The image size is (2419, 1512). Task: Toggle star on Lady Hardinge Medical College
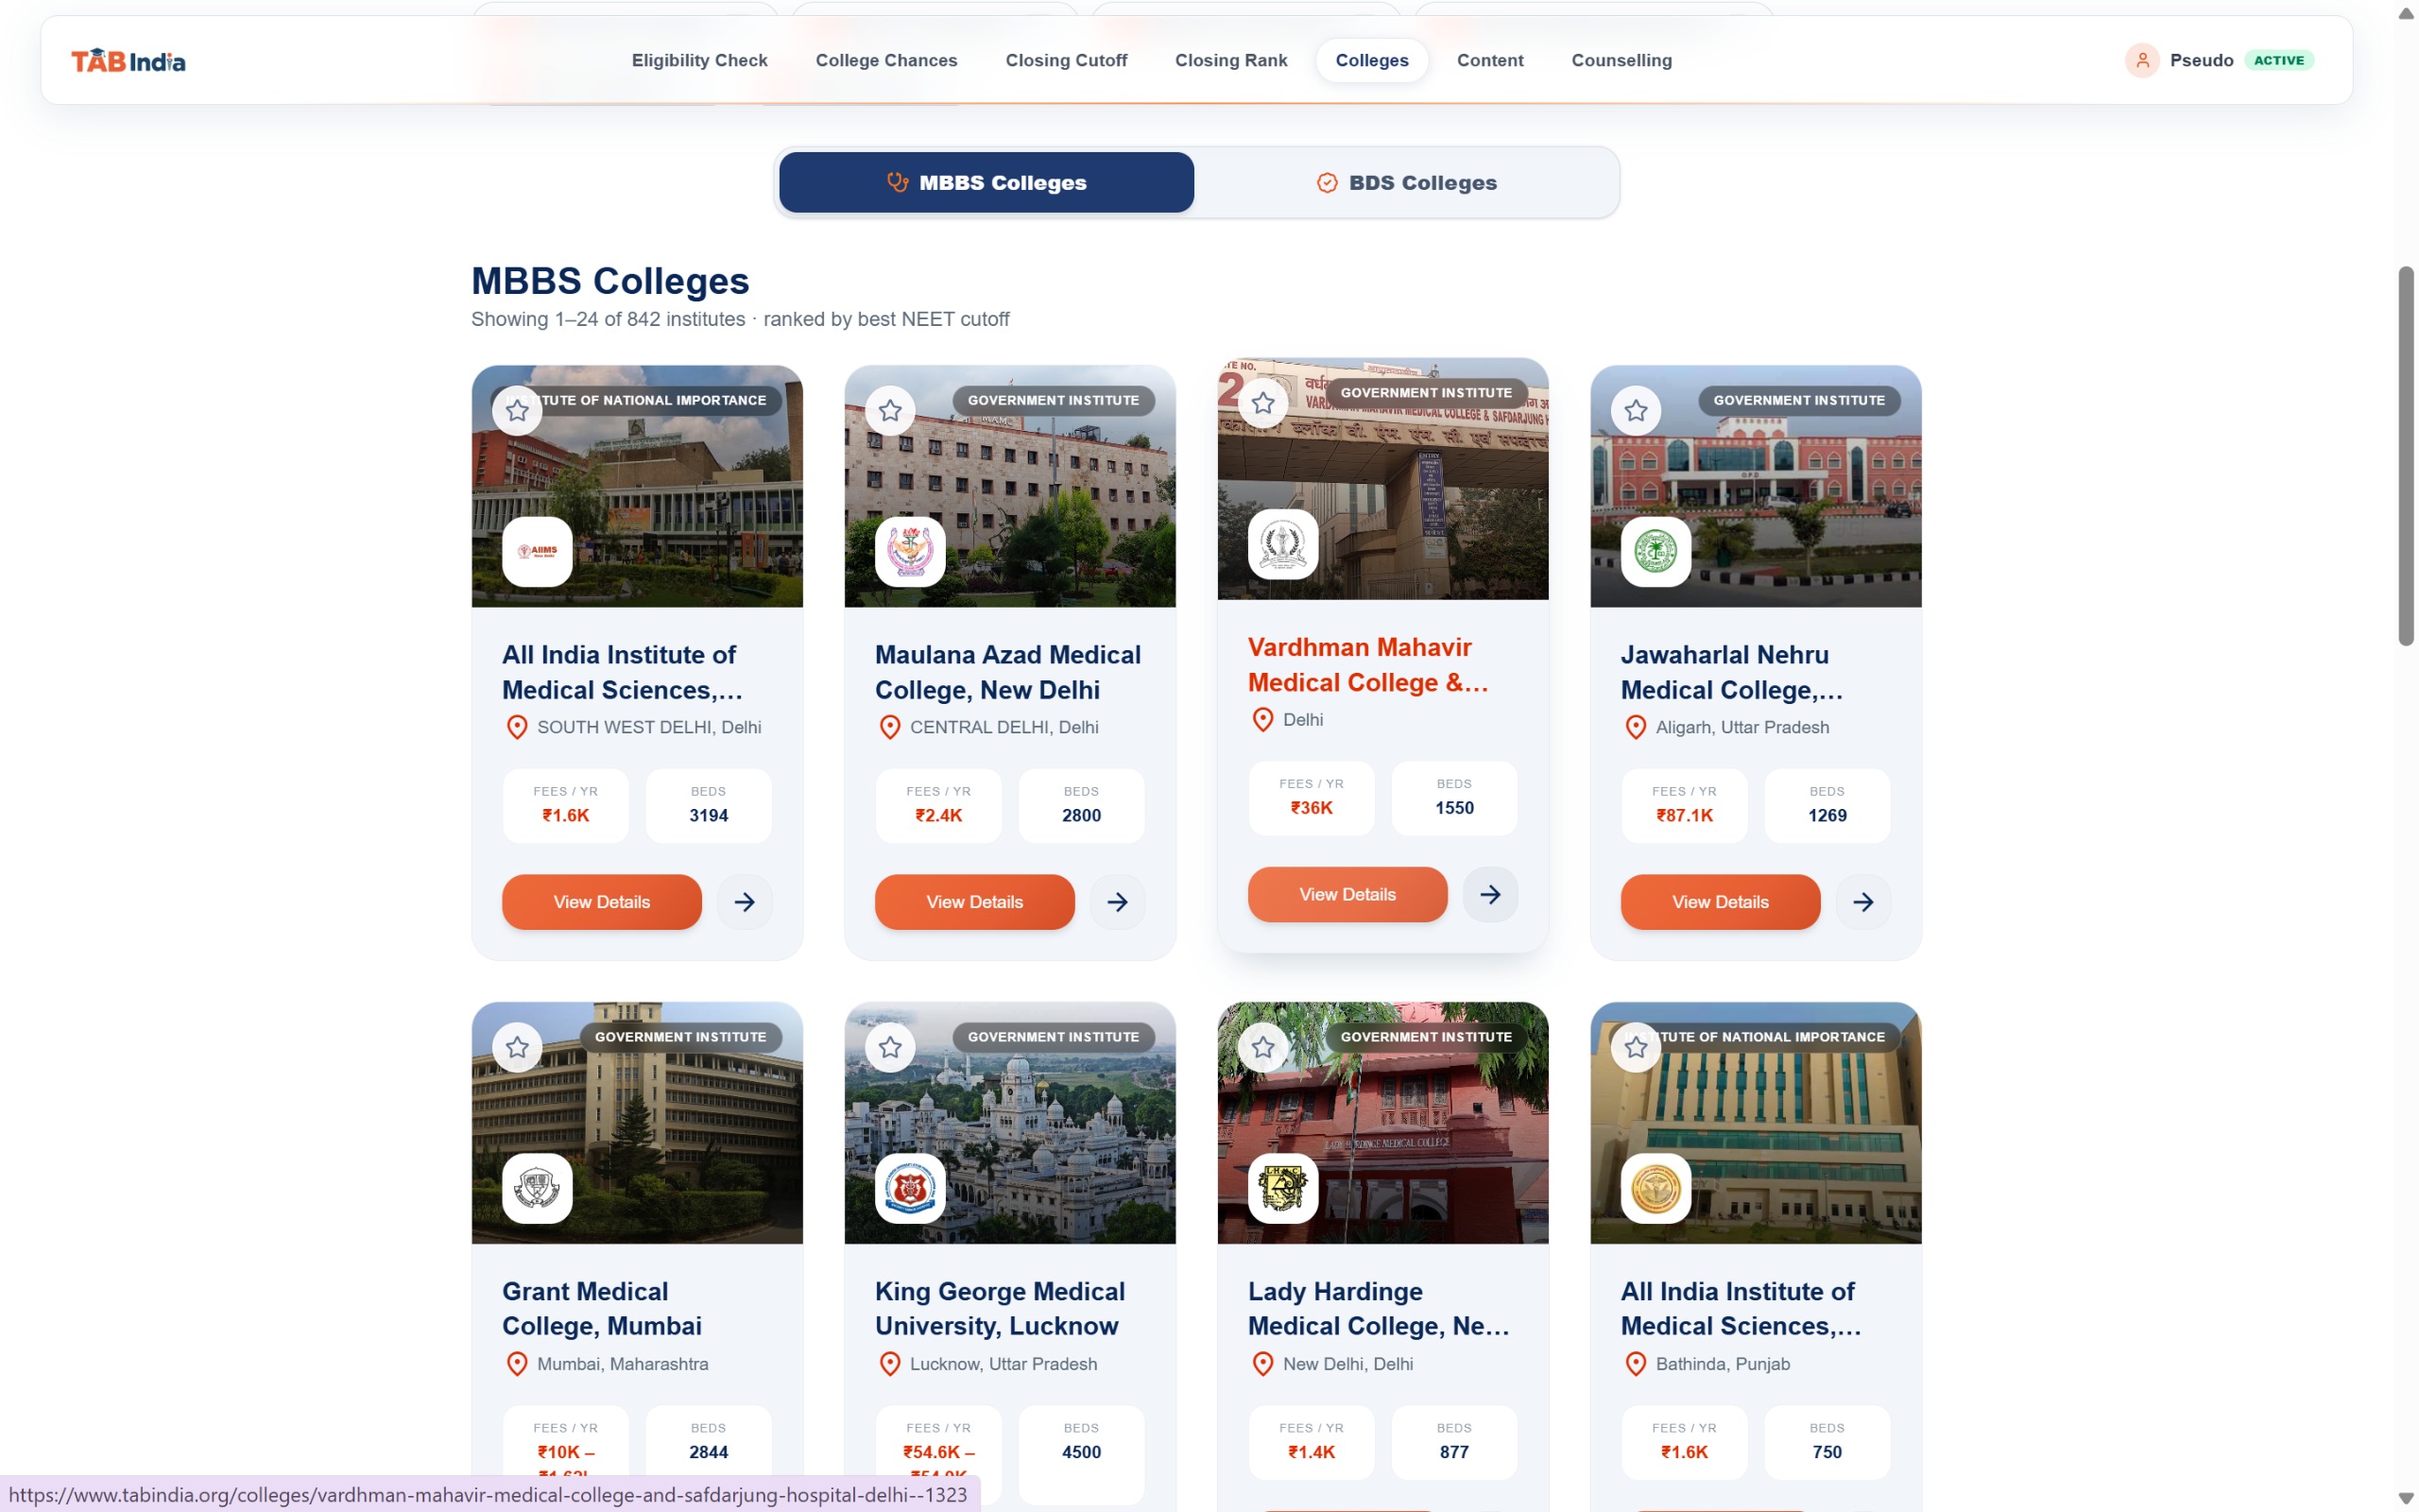tap(1262, 1047)
